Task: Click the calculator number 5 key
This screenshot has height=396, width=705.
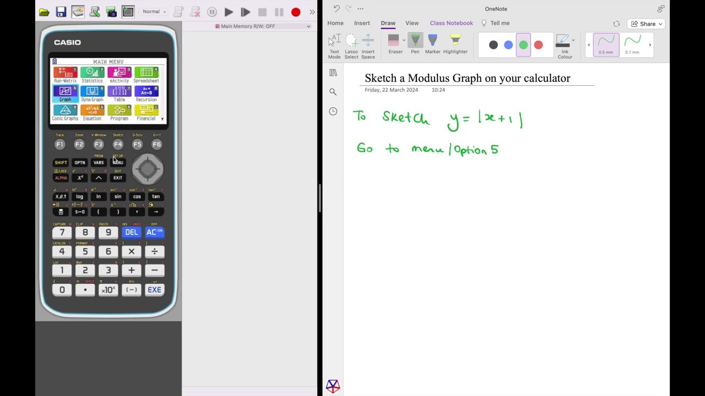Action: (85, 251)
